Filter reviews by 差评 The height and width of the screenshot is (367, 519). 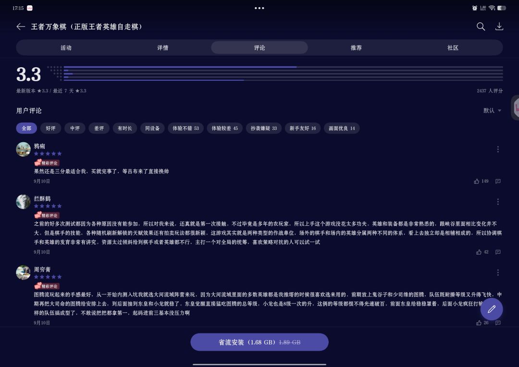pyautogui.click(x=99, y=128)
